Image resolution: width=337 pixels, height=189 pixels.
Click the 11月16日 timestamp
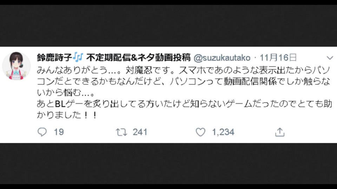pyautogui.click(x=278, y=58)
